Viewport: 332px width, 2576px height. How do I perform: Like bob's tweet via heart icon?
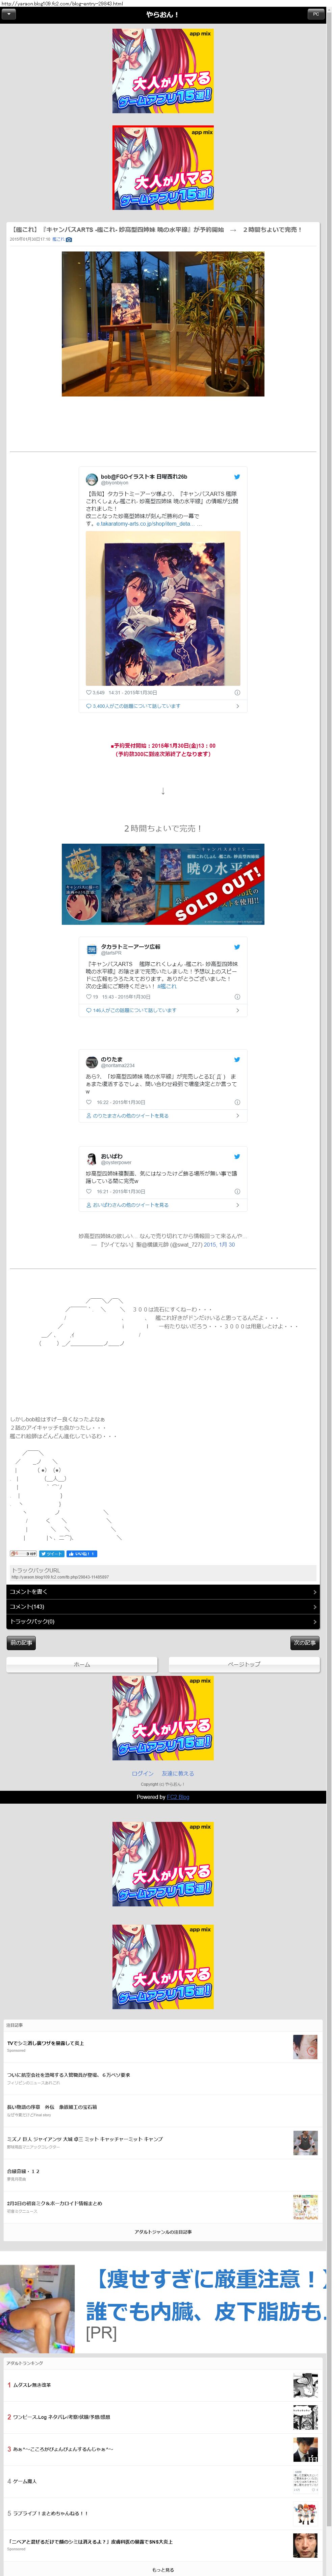click(89, 692)
